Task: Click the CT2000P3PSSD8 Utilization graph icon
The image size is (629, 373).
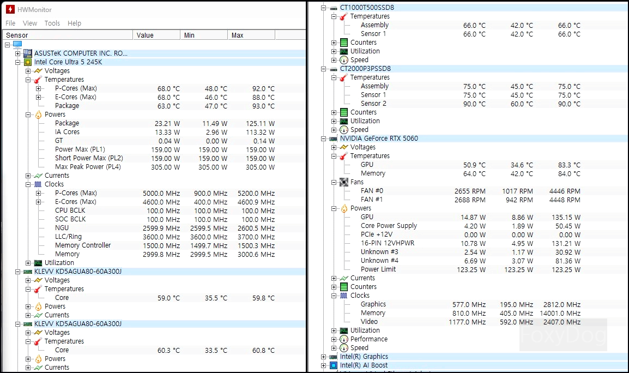Action: click(x=344, y=121)
